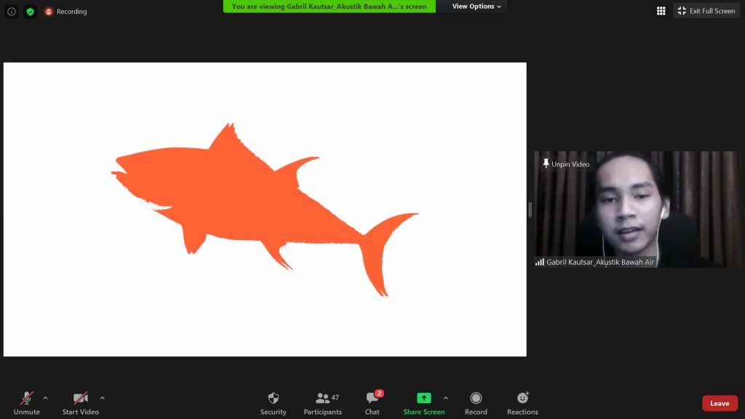
Task: Expand the Share Screen options caret
Action: [x=446, y=398]
